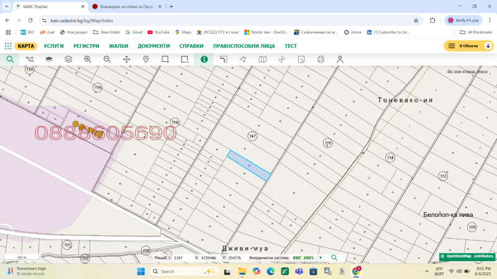Viewport: 497px width, 279px height.
Task: Print the map using printer icon
Action: (x=321, y=60)
